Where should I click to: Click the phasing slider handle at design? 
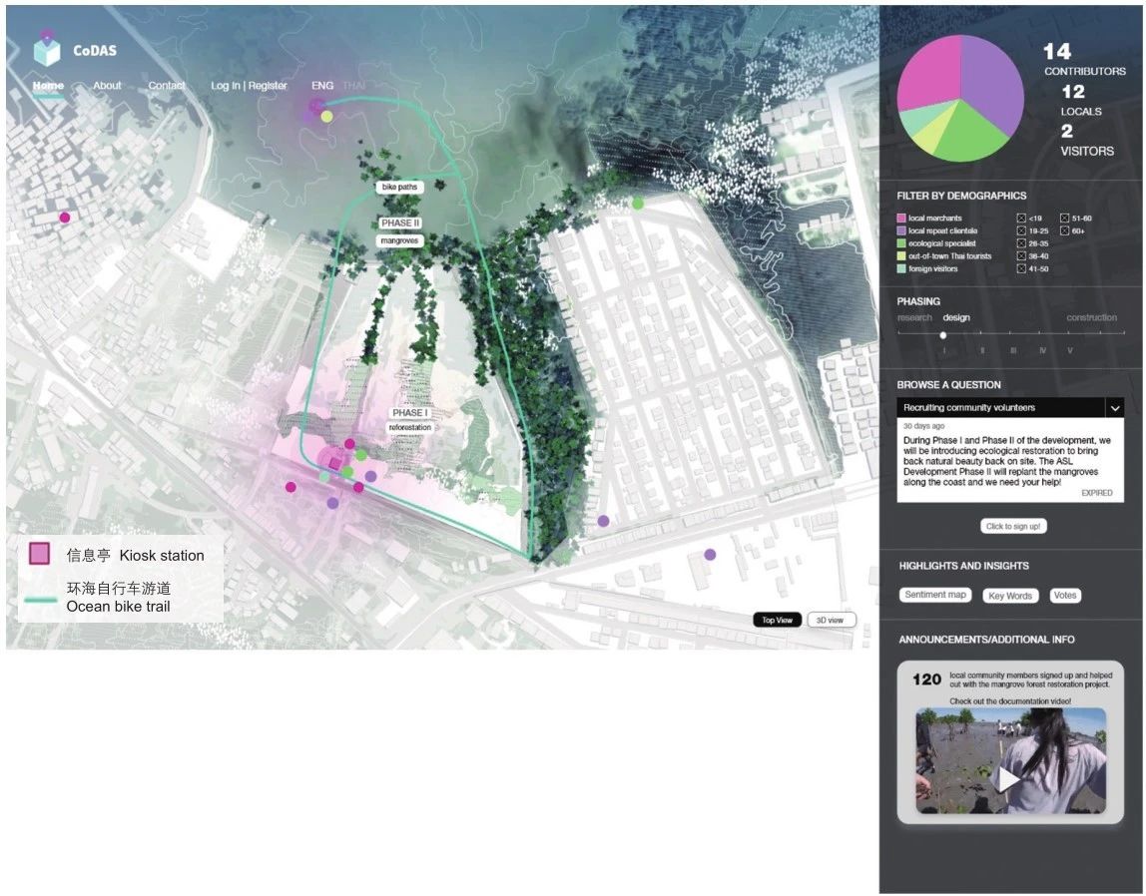943,335
